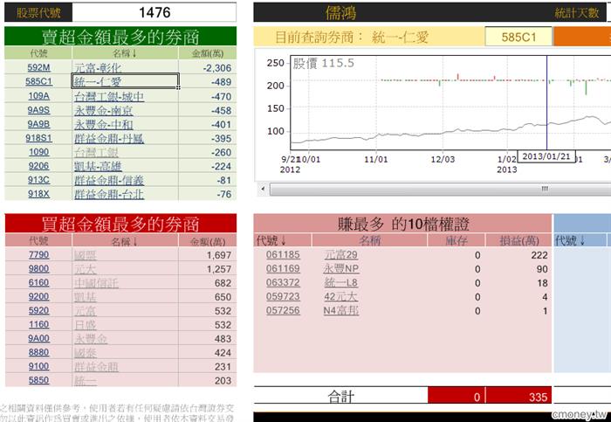Image resolution: width=611 pixels, height=422 pixels.
Task: Select broker name 凱基-高雄
Action: 98,167
